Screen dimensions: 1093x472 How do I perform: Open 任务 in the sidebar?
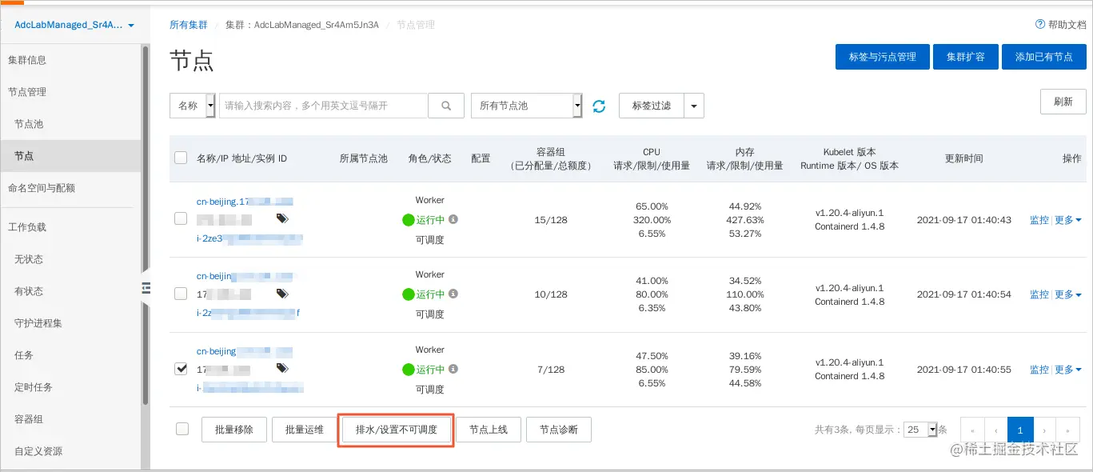[x=24, y=355]
